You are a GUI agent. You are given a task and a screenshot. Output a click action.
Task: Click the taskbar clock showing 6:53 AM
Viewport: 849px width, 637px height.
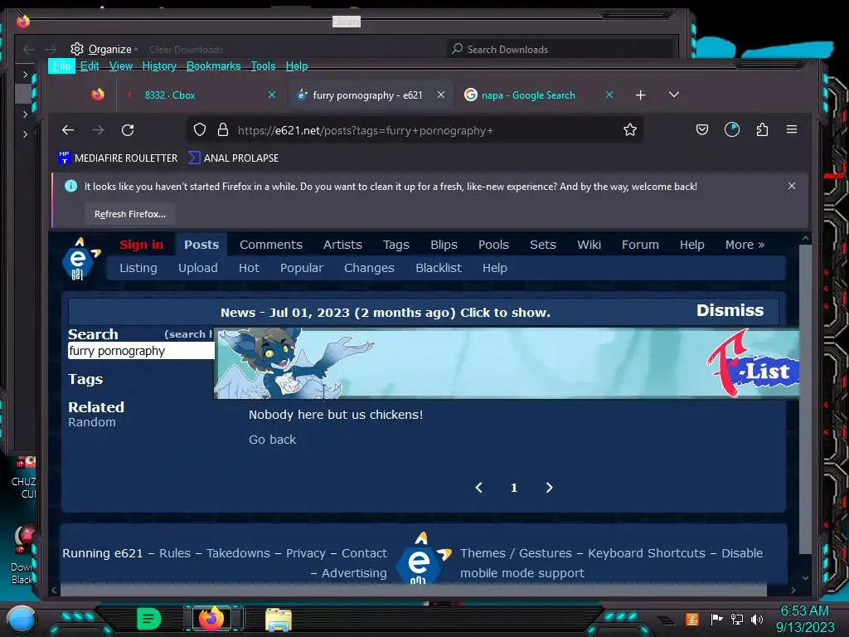pos(804,619)
